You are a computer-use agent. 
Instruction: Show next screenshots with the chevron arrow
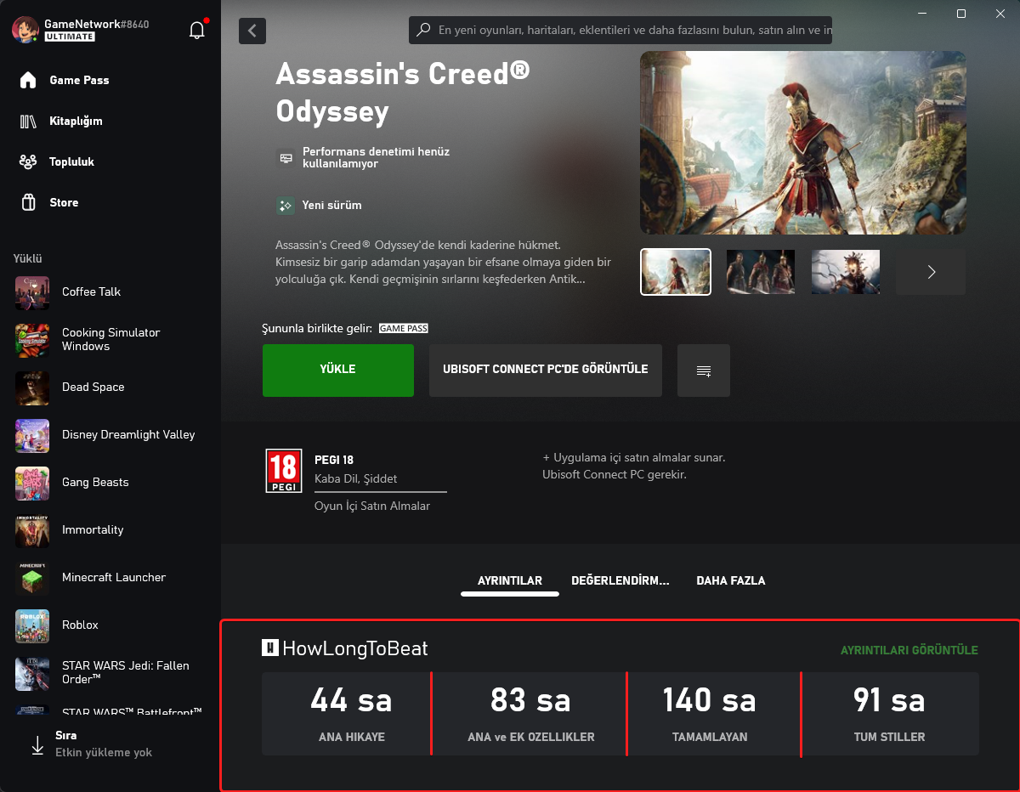931,272
